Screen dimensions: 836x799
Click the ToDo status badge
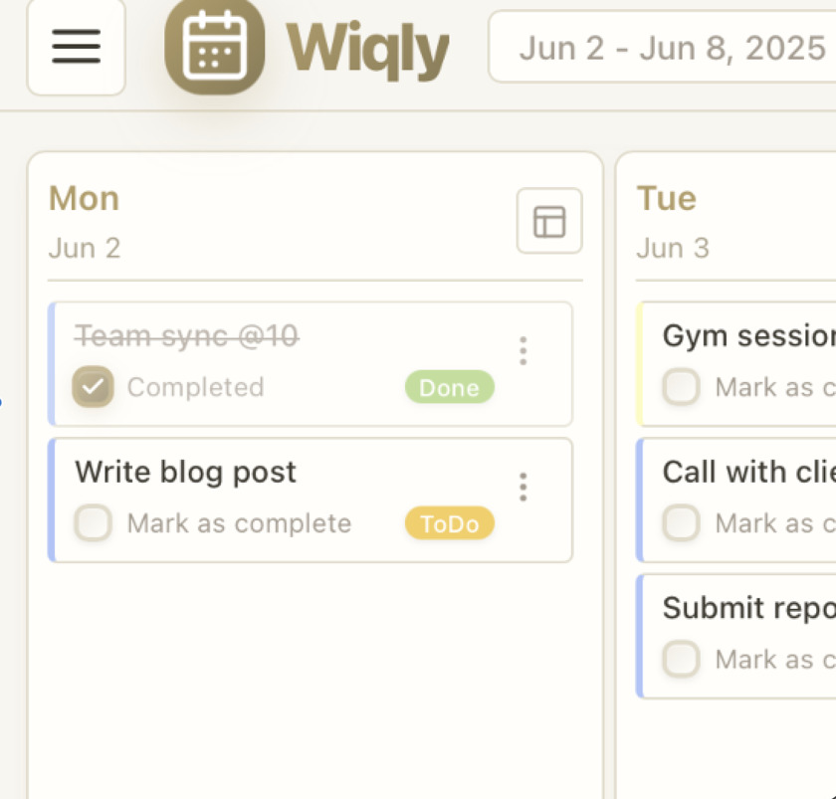(x=449, y=523)
